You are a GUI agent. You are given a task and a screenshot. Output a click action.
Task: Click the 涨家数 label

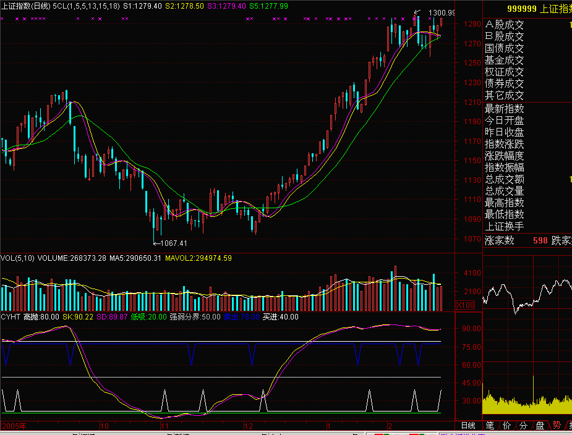click(x=500, y=240)
